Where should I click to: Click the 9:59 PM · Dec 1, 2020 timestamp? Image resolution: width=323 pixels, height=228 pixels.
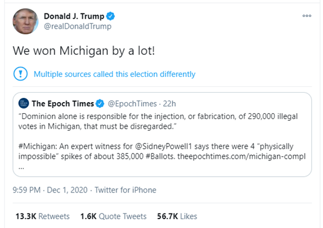50,190
